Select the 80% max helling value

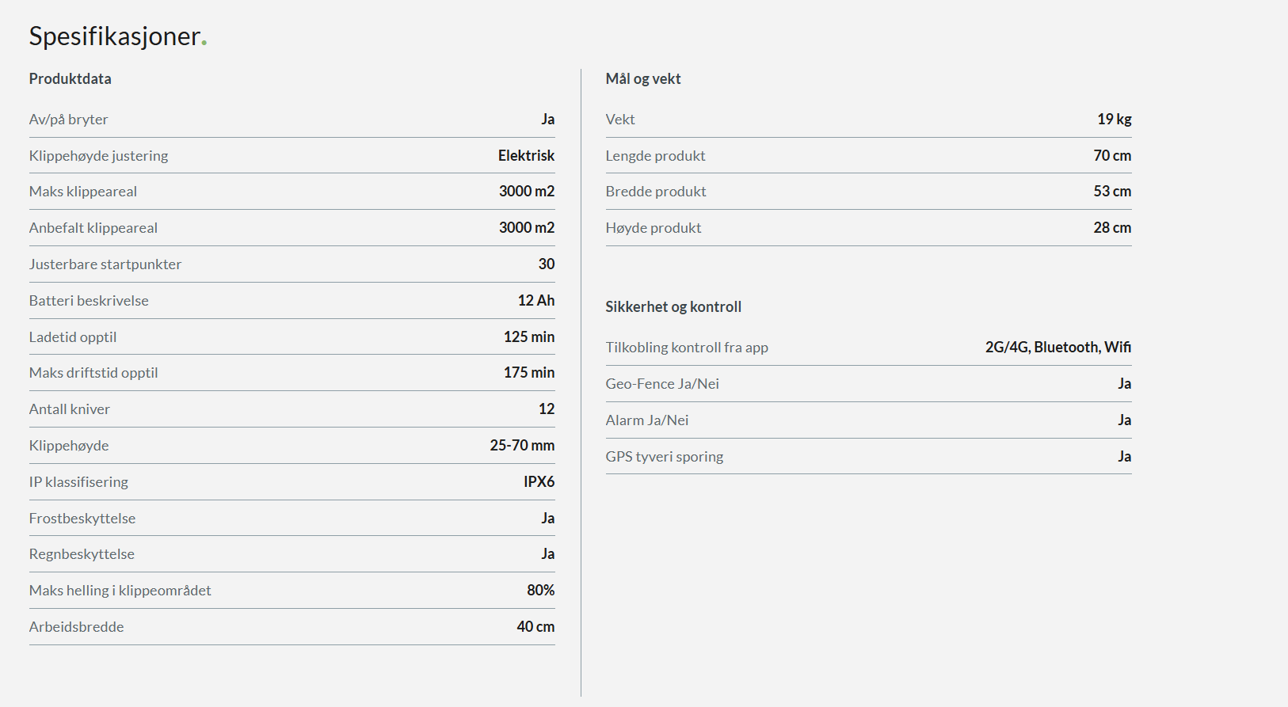pos(540,591)
